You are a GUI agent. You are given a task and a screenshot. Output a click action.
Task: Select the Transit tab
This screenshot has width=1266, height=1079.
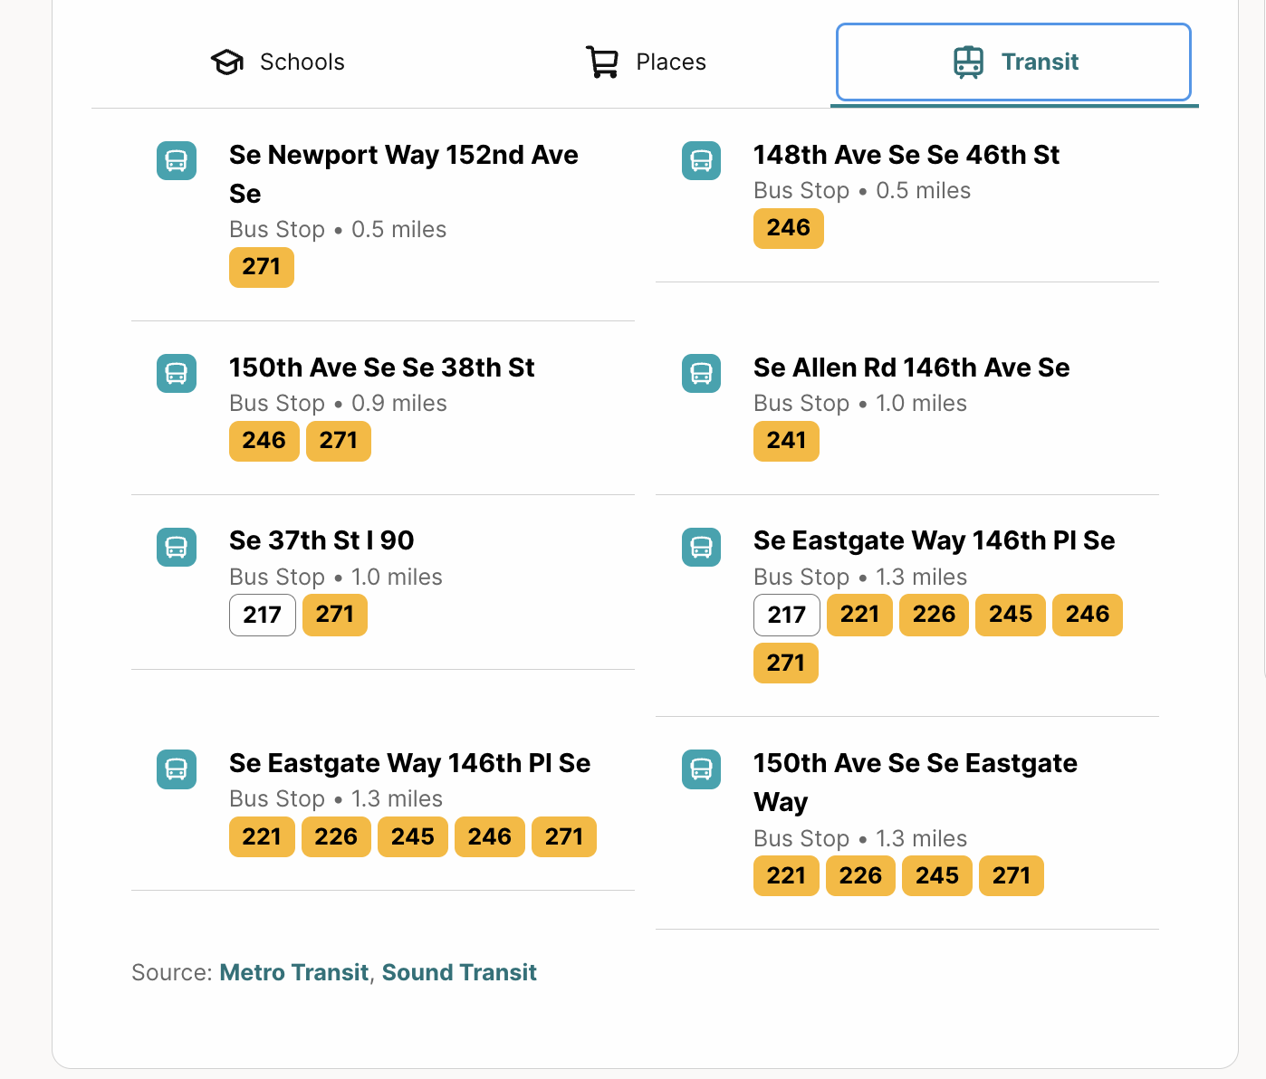pos(1013,62)
